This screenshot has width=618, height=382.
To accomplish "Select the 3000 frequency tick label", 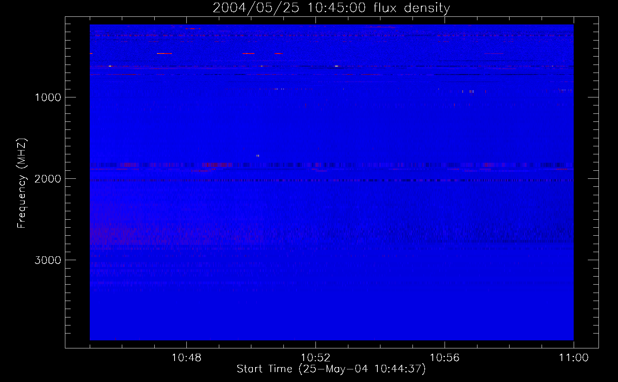I will (48, 260).
